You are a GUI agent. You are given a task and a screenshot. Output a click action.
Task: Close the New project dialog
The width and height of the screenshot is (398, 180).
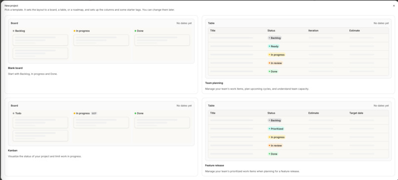point(394,5)
